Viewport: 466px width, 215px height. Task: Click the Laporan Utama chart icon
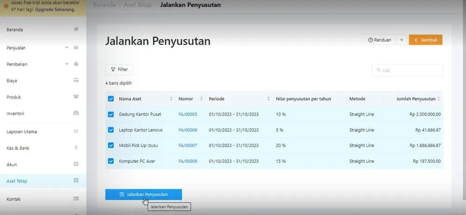click(76, 131)
